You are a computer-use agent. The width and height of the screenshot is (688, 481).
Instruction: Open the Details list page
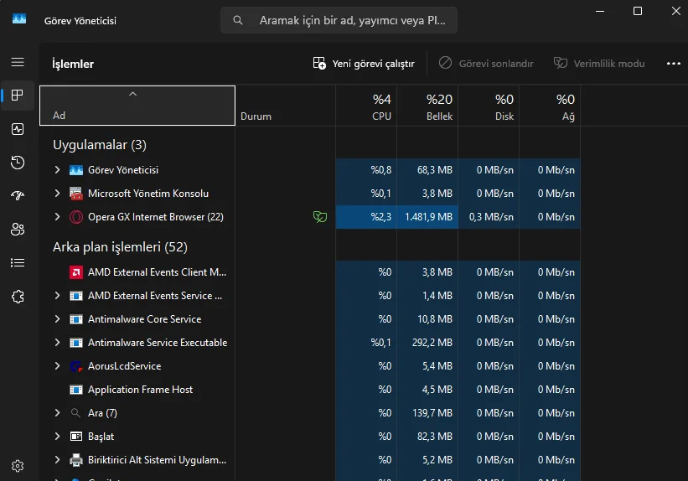[18, 262]
